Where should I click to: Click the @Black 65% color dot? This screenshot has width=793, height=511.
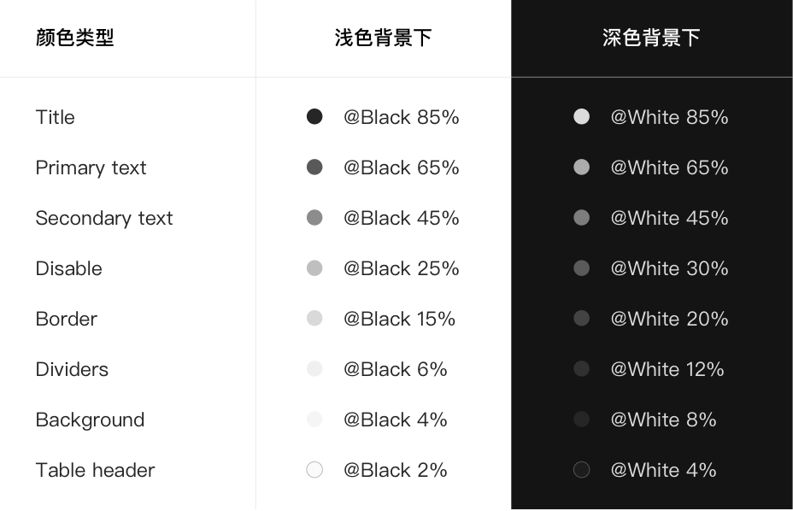coord(314,167)
